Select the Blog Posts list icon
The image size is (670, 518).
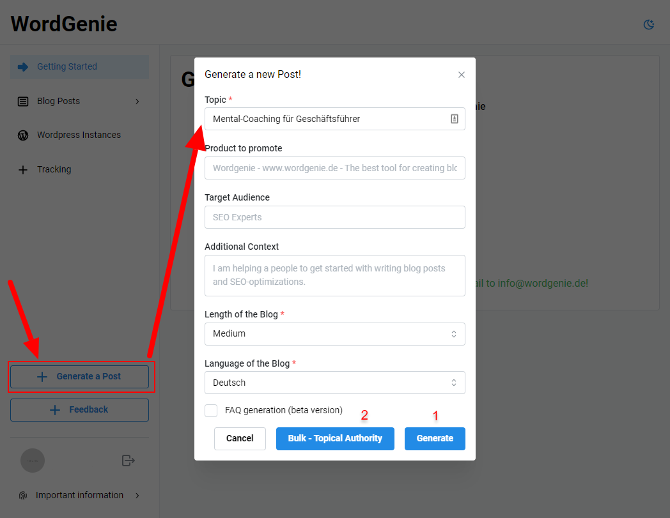(x=23, y=101)
